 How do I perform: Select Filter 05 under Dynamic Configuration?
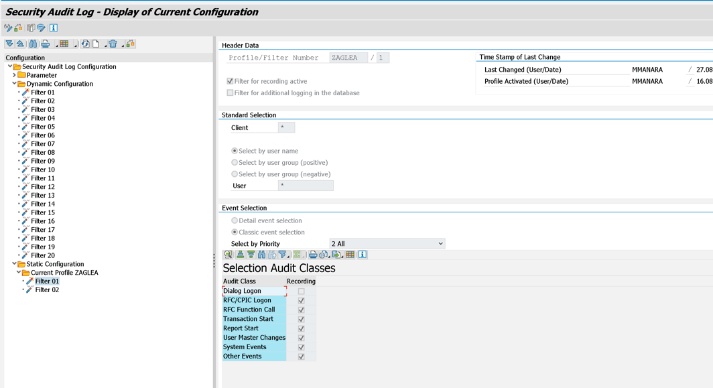44,126
